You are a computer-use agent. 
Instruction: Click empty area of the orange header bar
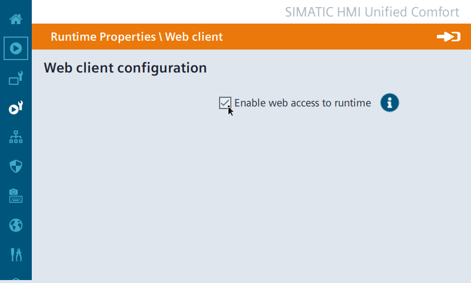330,37
